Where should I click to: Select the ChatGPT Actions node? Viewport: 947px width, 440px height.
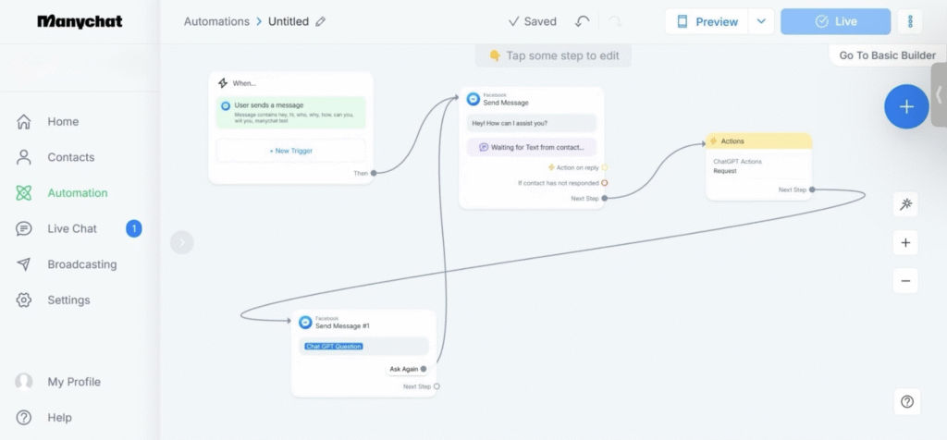tap(758, 166)
